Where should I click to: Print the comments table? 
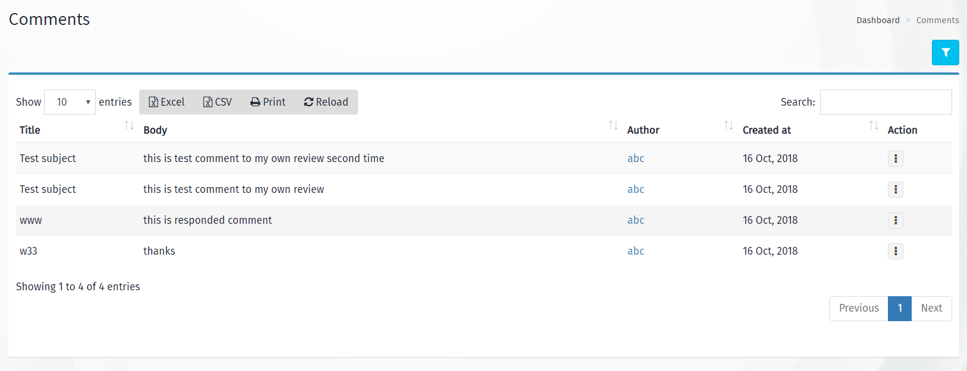click(x=268, y=102)
